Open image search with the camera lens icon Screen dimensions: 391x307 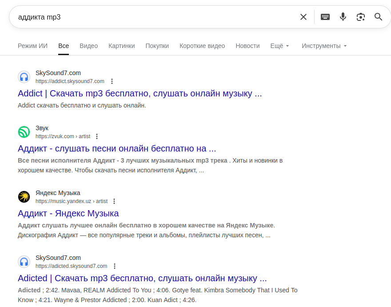(x=361, y=17)
